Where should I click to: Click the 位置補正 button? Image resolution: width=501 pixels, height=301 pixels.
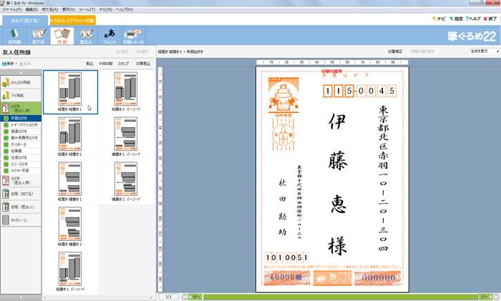coord(395,51)
